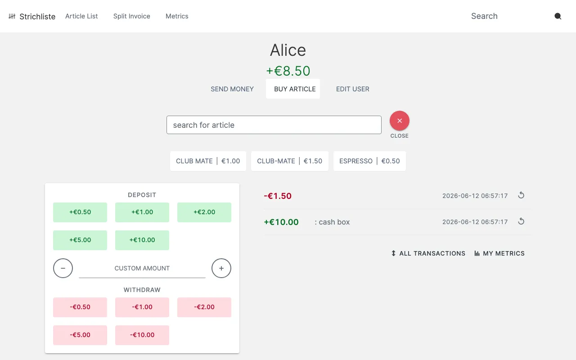Click the user name Alice heading
This screenshot has height=360, width=576.
click(288, 50)
